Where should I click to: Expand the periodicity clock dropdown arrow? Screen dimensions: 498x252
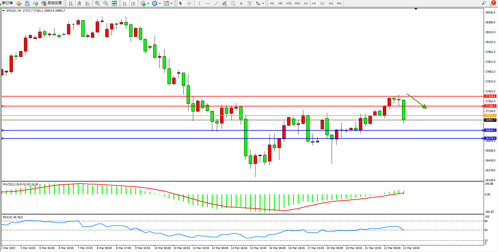(160, 4)
